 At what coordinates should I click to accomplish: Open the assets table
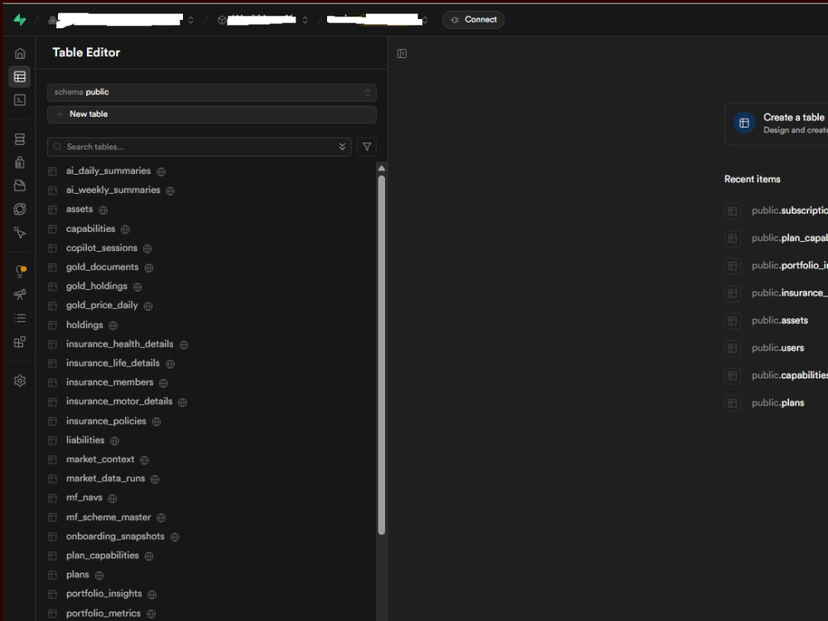pyautogui.click(x=79, y=209)
